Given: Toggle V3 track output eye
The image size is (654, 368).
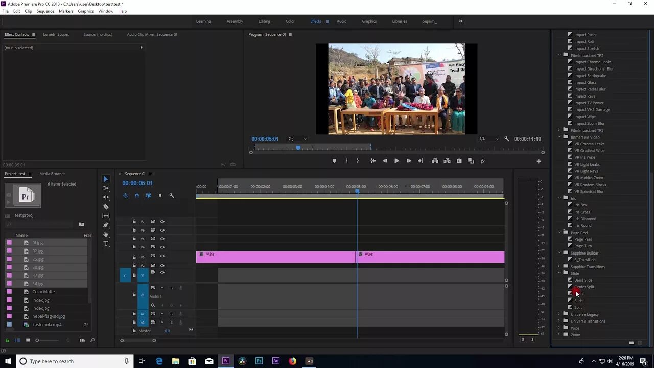Looking at the screenshot, I should click(x=162, y=256).
